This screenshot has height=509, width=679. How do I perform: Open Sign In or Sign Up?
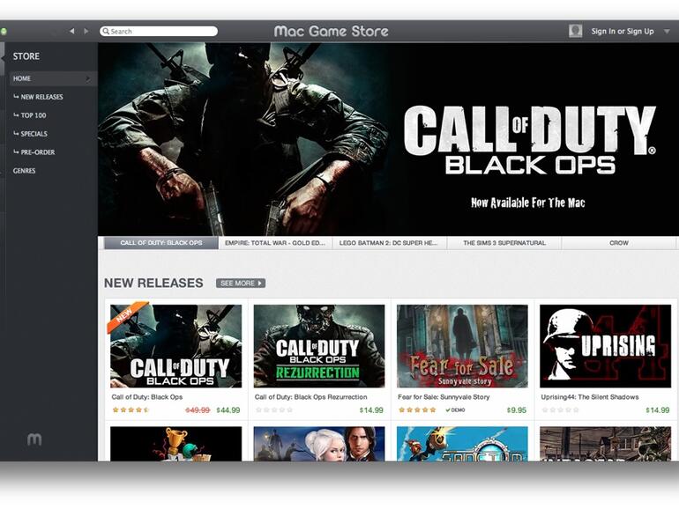[x=623, y=31]
